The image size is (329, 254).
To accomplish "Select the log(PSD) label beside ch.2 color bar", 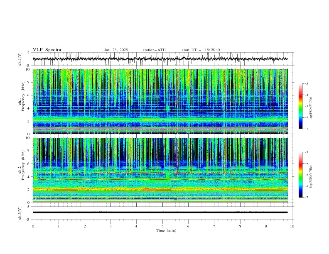I will click(x=311, y=177).
